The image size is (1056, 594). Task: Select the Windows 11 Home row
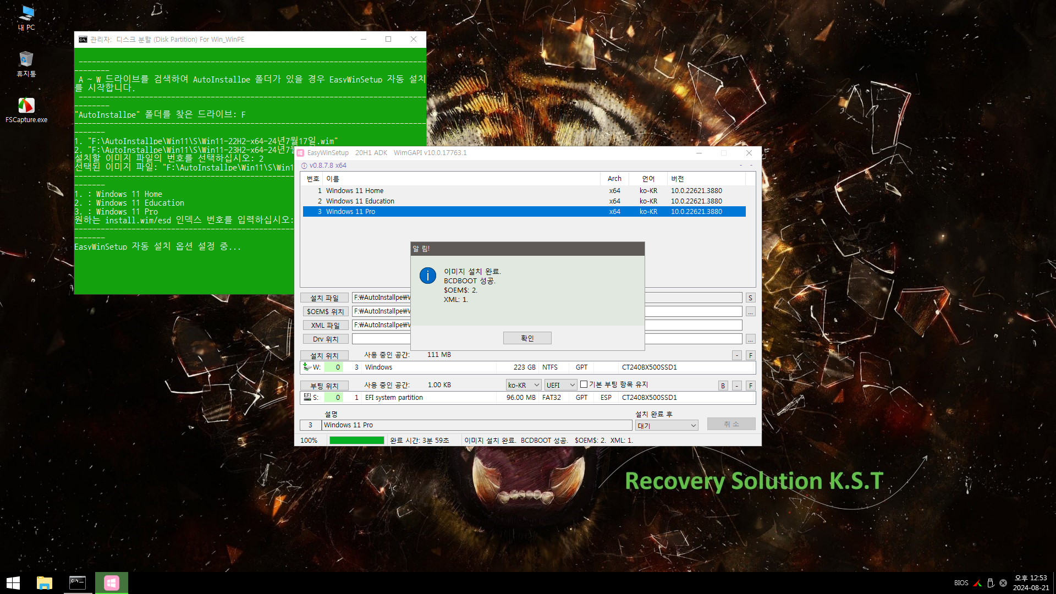click(524, 191)
